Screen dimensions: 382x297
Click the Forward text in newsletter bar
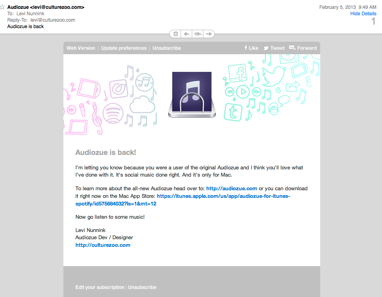coord(307,48)
